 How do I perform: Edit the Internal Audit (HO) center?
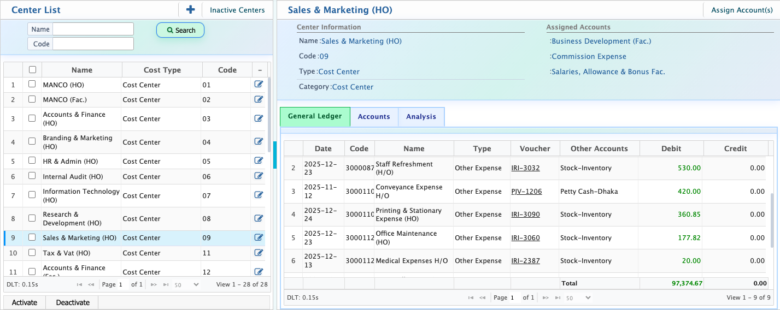259,177
